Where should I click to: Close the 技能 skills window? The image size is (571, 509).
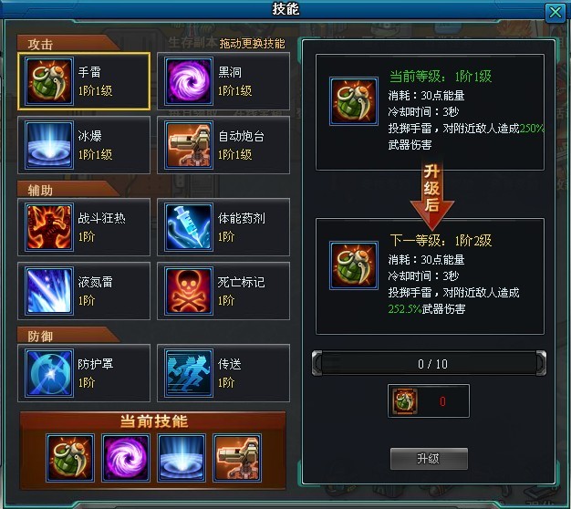(x=555, y=13)
